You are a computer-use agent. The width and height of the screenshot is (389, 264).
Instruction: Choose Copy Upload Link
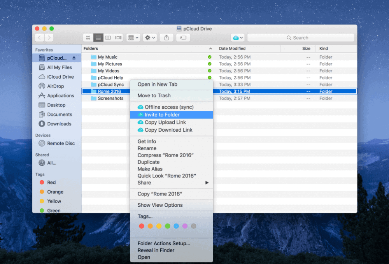(x=172, y=122)
